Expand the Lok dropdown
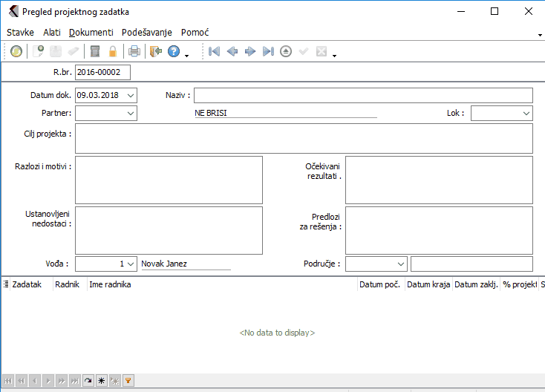 (x=526, y=113)
